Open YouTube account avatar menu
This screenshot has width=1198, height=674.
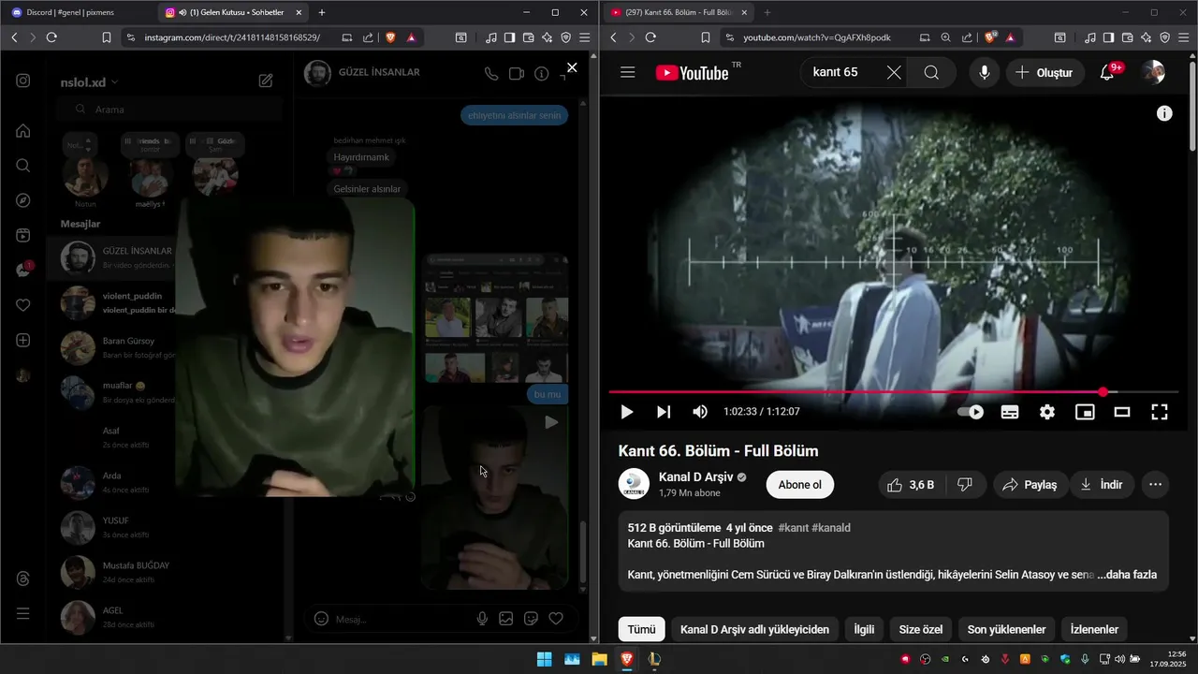[1154, 72]
